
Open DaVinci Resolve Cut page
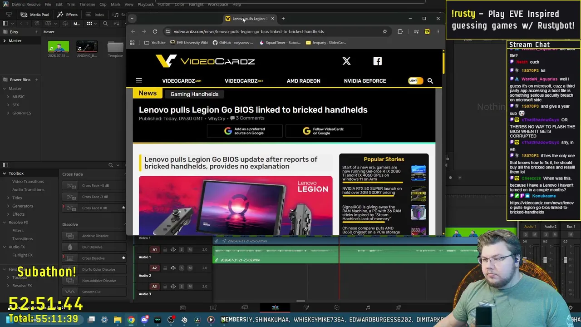point(244,307)
